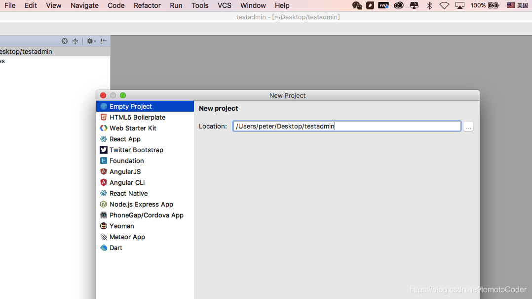This screenshot has width=532, height=299.
Task: Open the View menu
Action: click(x=54, y=5)
